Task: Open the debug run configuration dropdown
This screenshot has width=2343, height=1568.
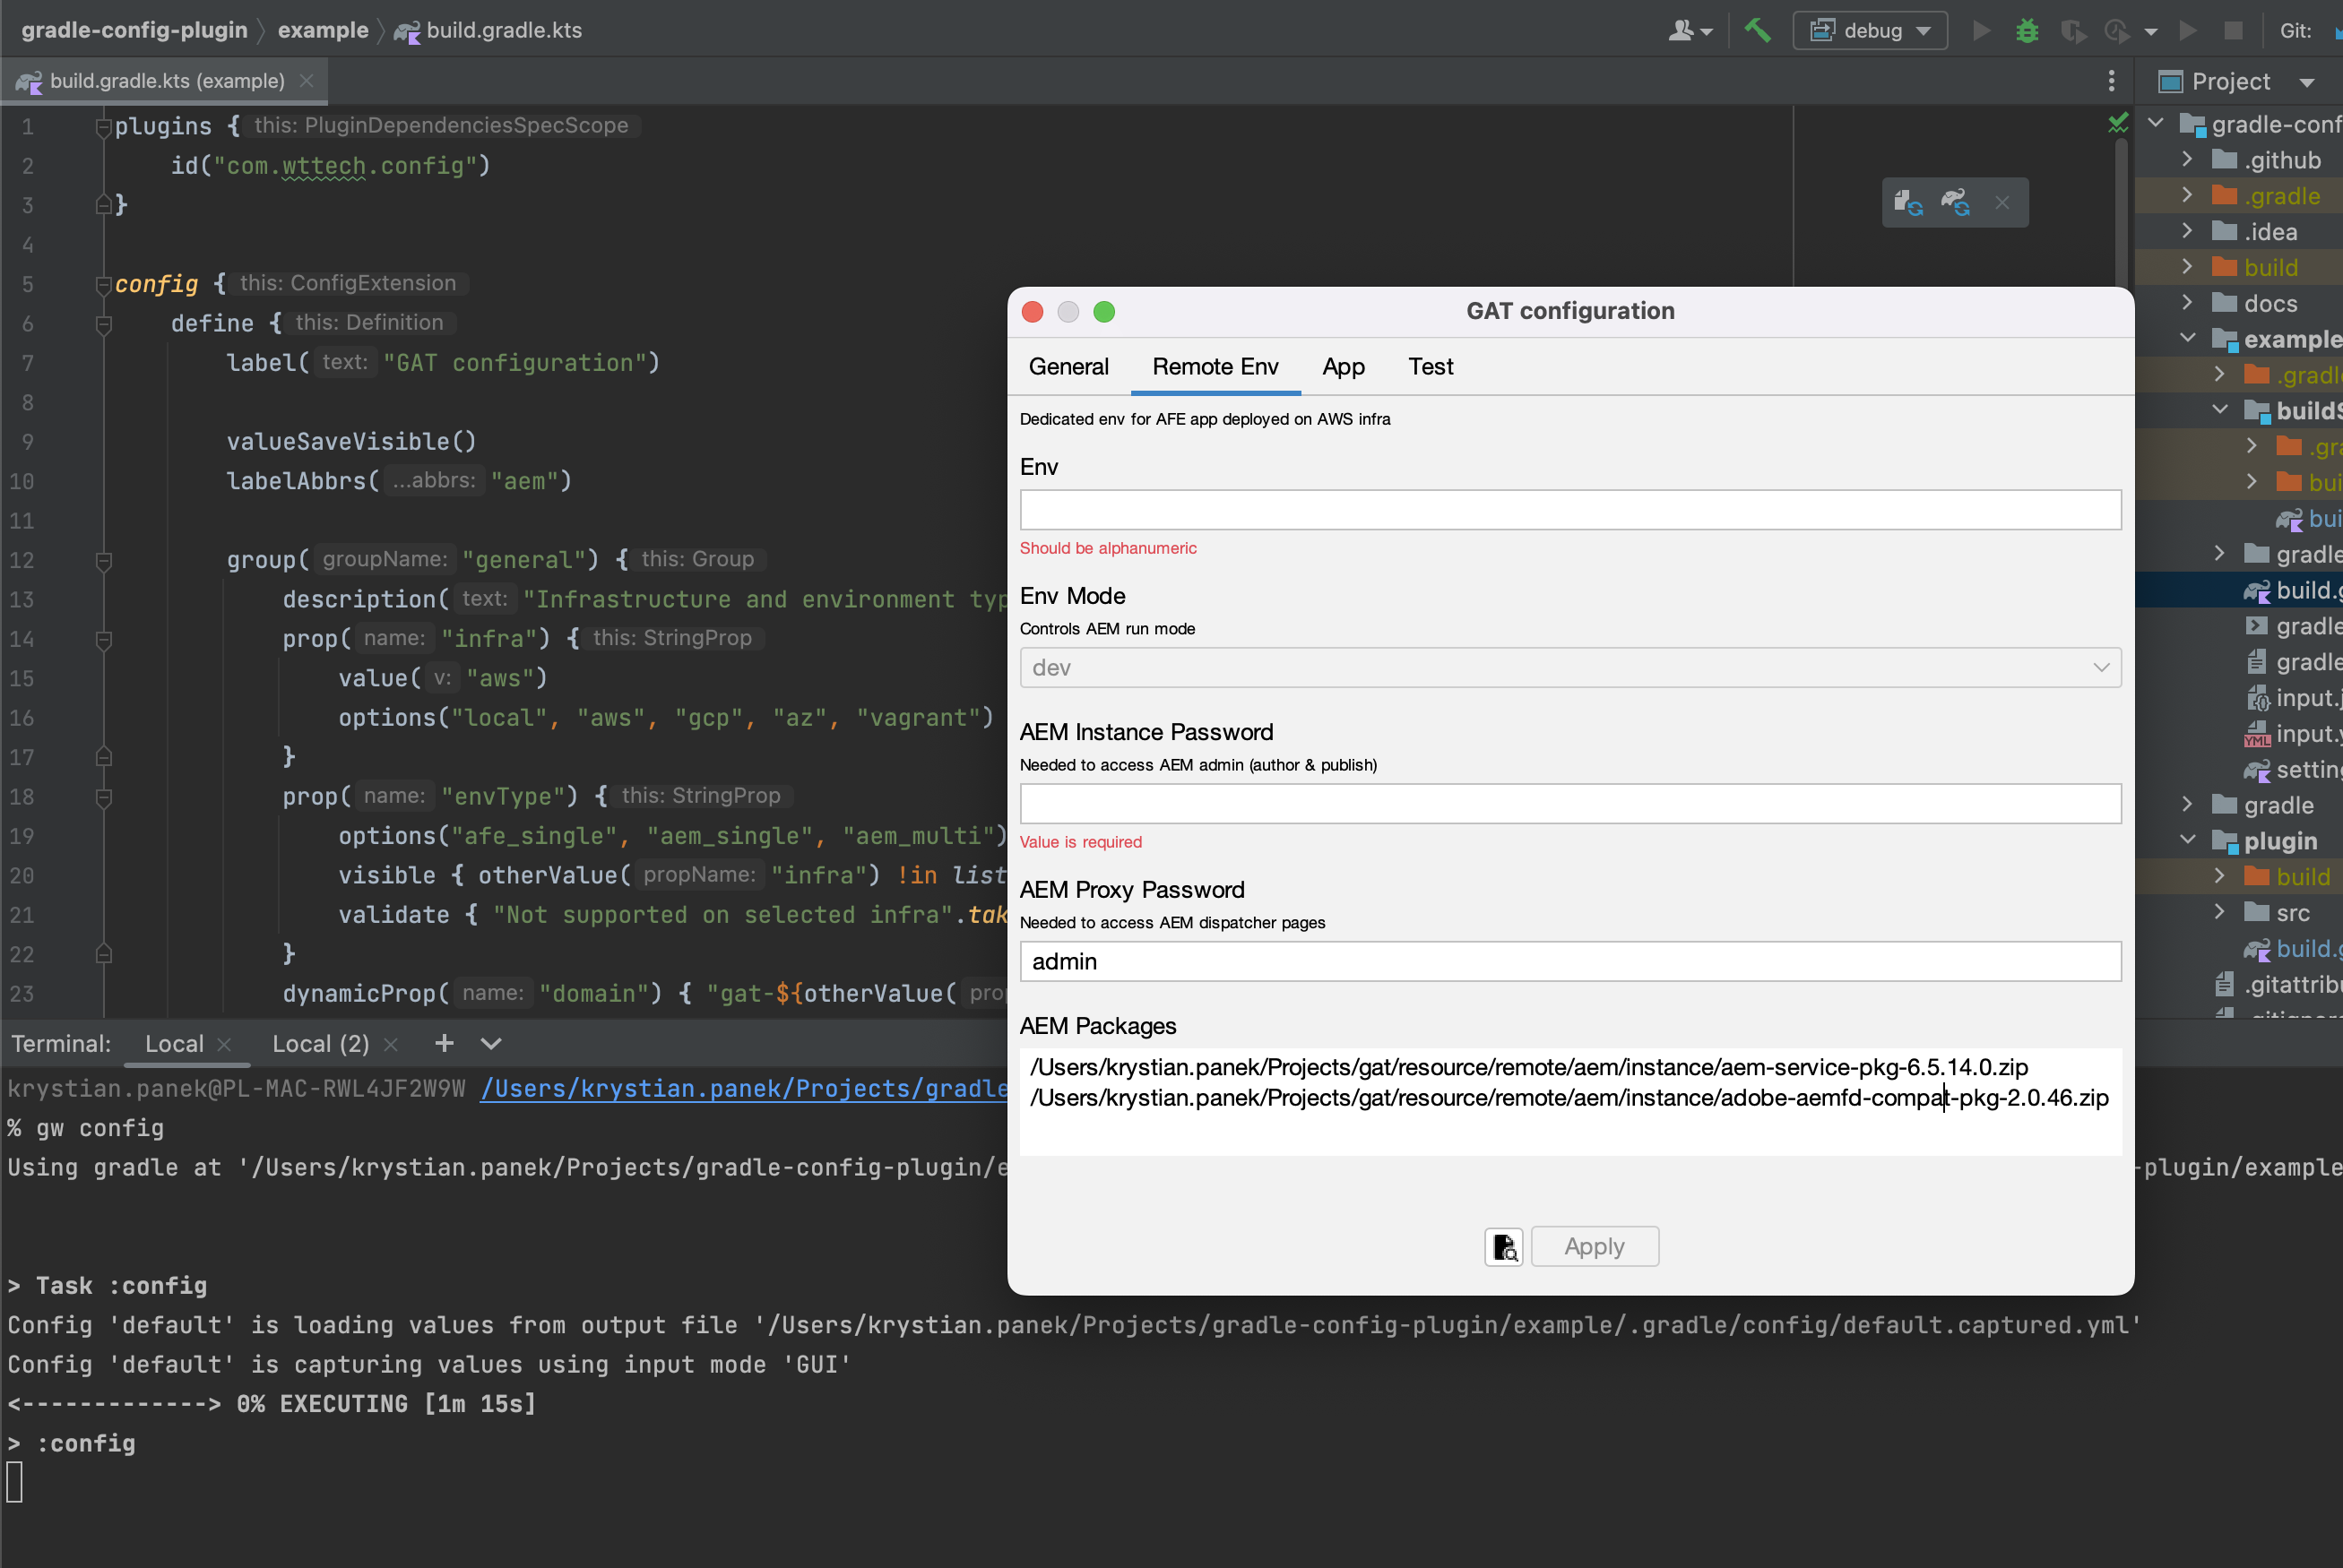Action: (x=1869, y=30)
